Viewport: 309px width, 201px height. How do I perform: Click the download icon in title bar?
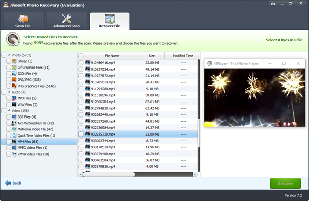(273, 3)
